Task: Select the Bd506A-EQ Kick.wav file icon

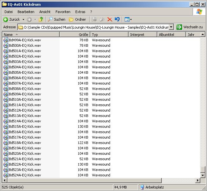Action: 6,78
